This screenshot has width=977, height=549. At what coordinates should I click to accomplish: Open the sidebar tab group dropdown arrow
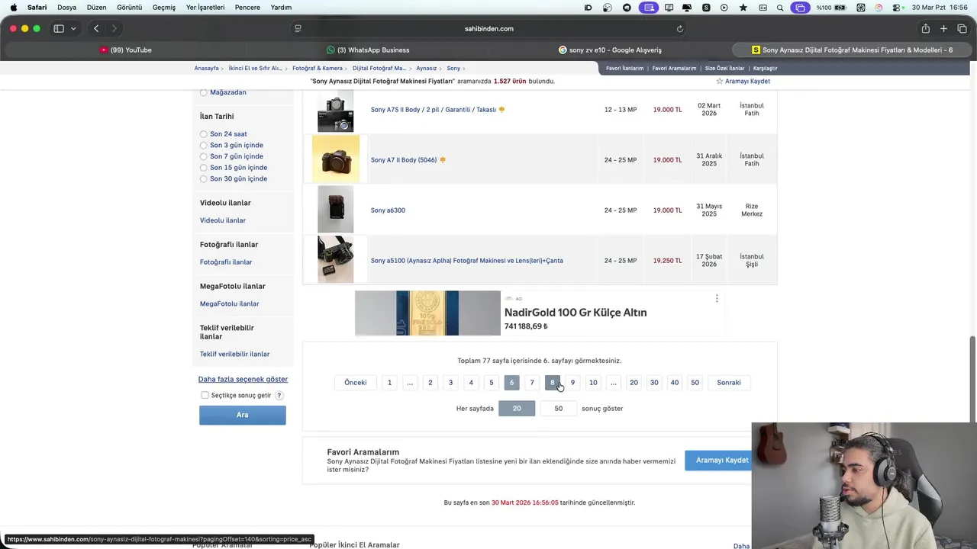73,29
